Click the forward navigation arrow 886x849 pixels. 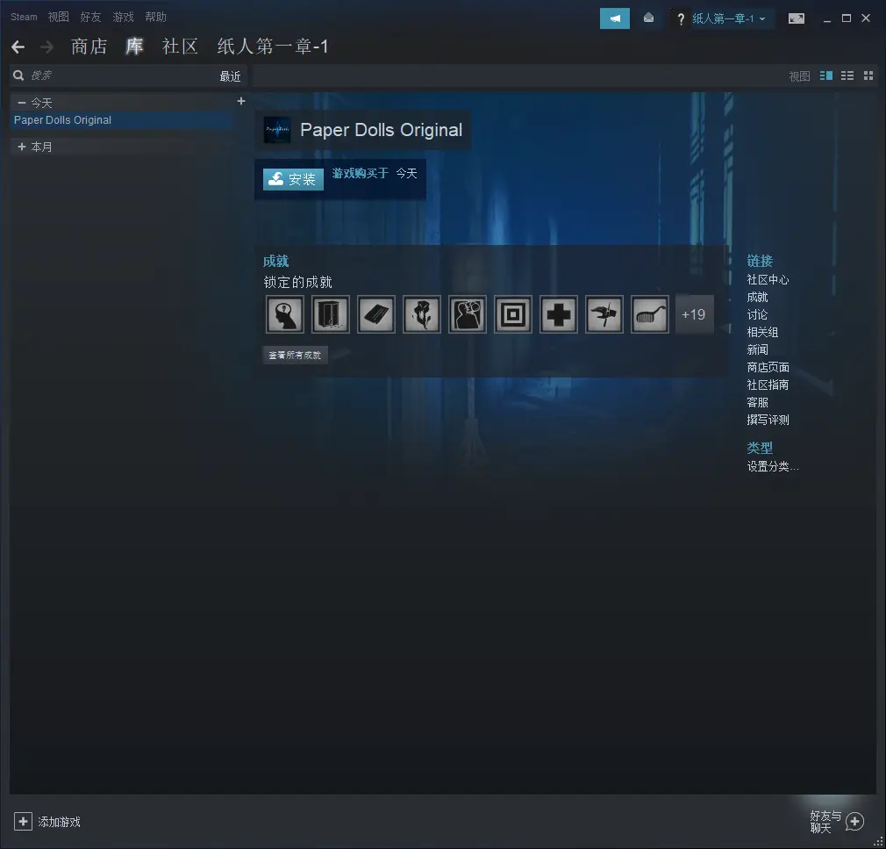46,47
